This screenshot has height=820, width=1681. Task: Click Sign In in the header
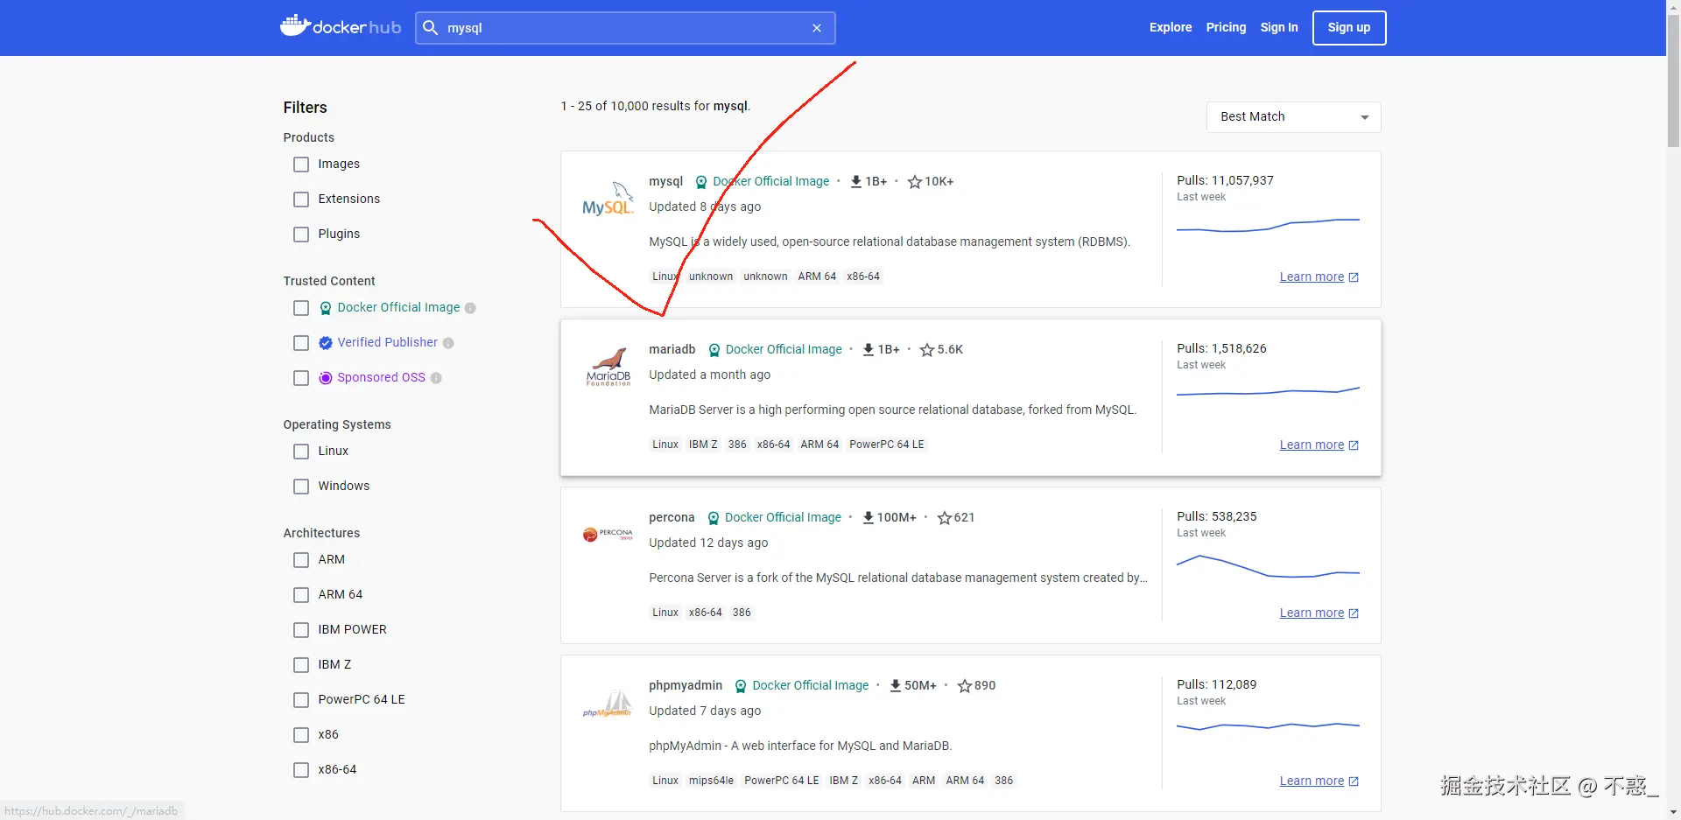click(1279, 27)
